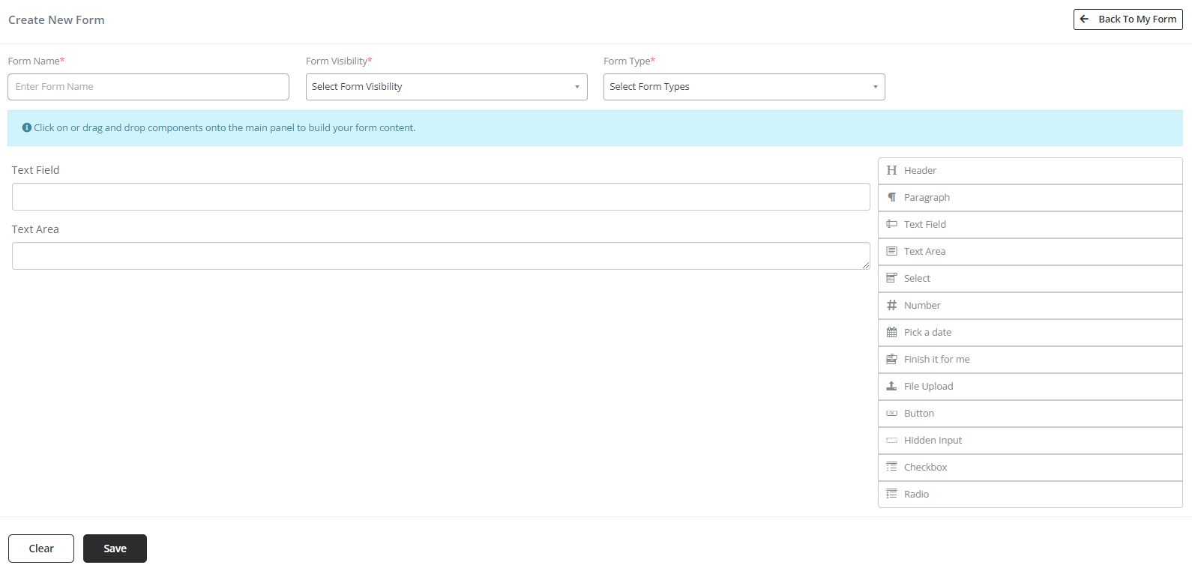Add a Button component from the list
This screenshot has width=1192, height=568.
pos(918,414)
